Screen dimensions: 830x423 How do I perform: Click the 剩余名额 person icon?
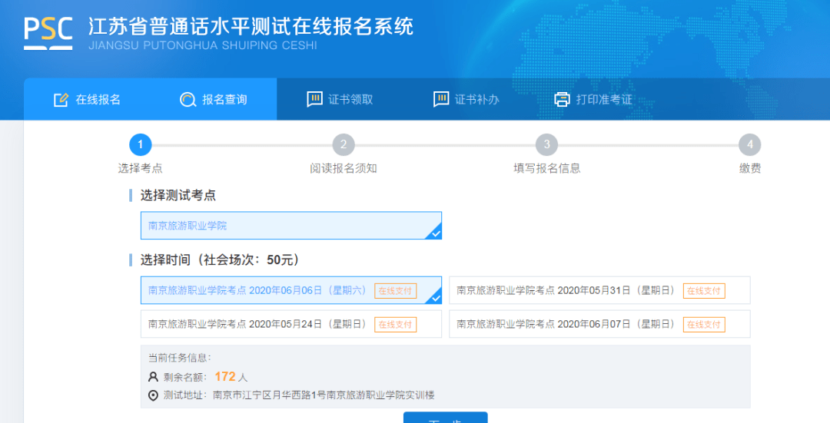pyautogui.click(x=153, y=377)
